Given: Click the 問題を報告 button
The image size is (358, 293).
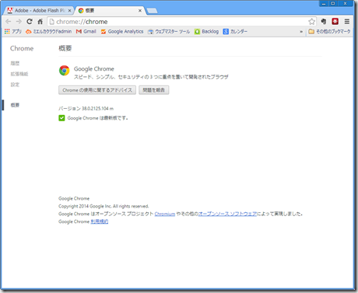Looking at the screenshot, I should tap(154, 90).
